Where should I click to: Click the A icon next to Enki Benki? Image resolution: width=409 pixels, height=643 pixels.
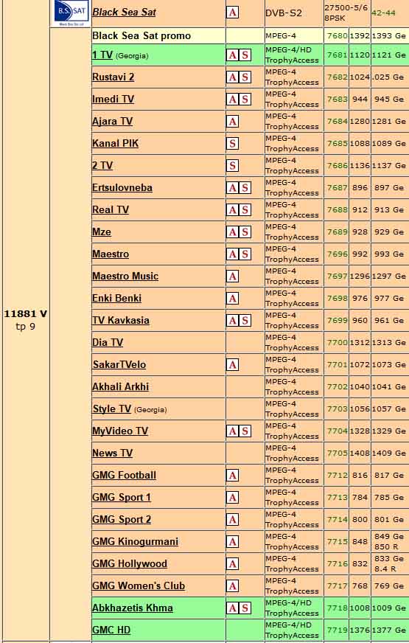tap(232, 298)
